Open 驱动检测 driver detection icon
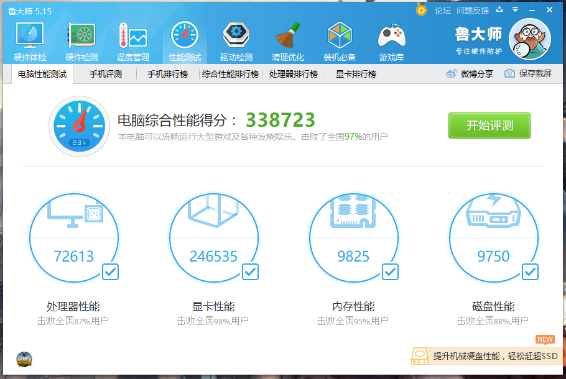The image size is (566, 379). point(236,35)
